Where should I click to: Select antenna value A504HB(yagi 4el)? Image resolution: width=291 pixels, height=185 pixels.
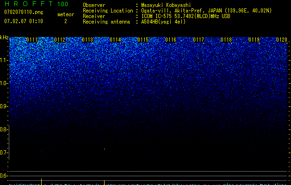click(x=163, y=22)
